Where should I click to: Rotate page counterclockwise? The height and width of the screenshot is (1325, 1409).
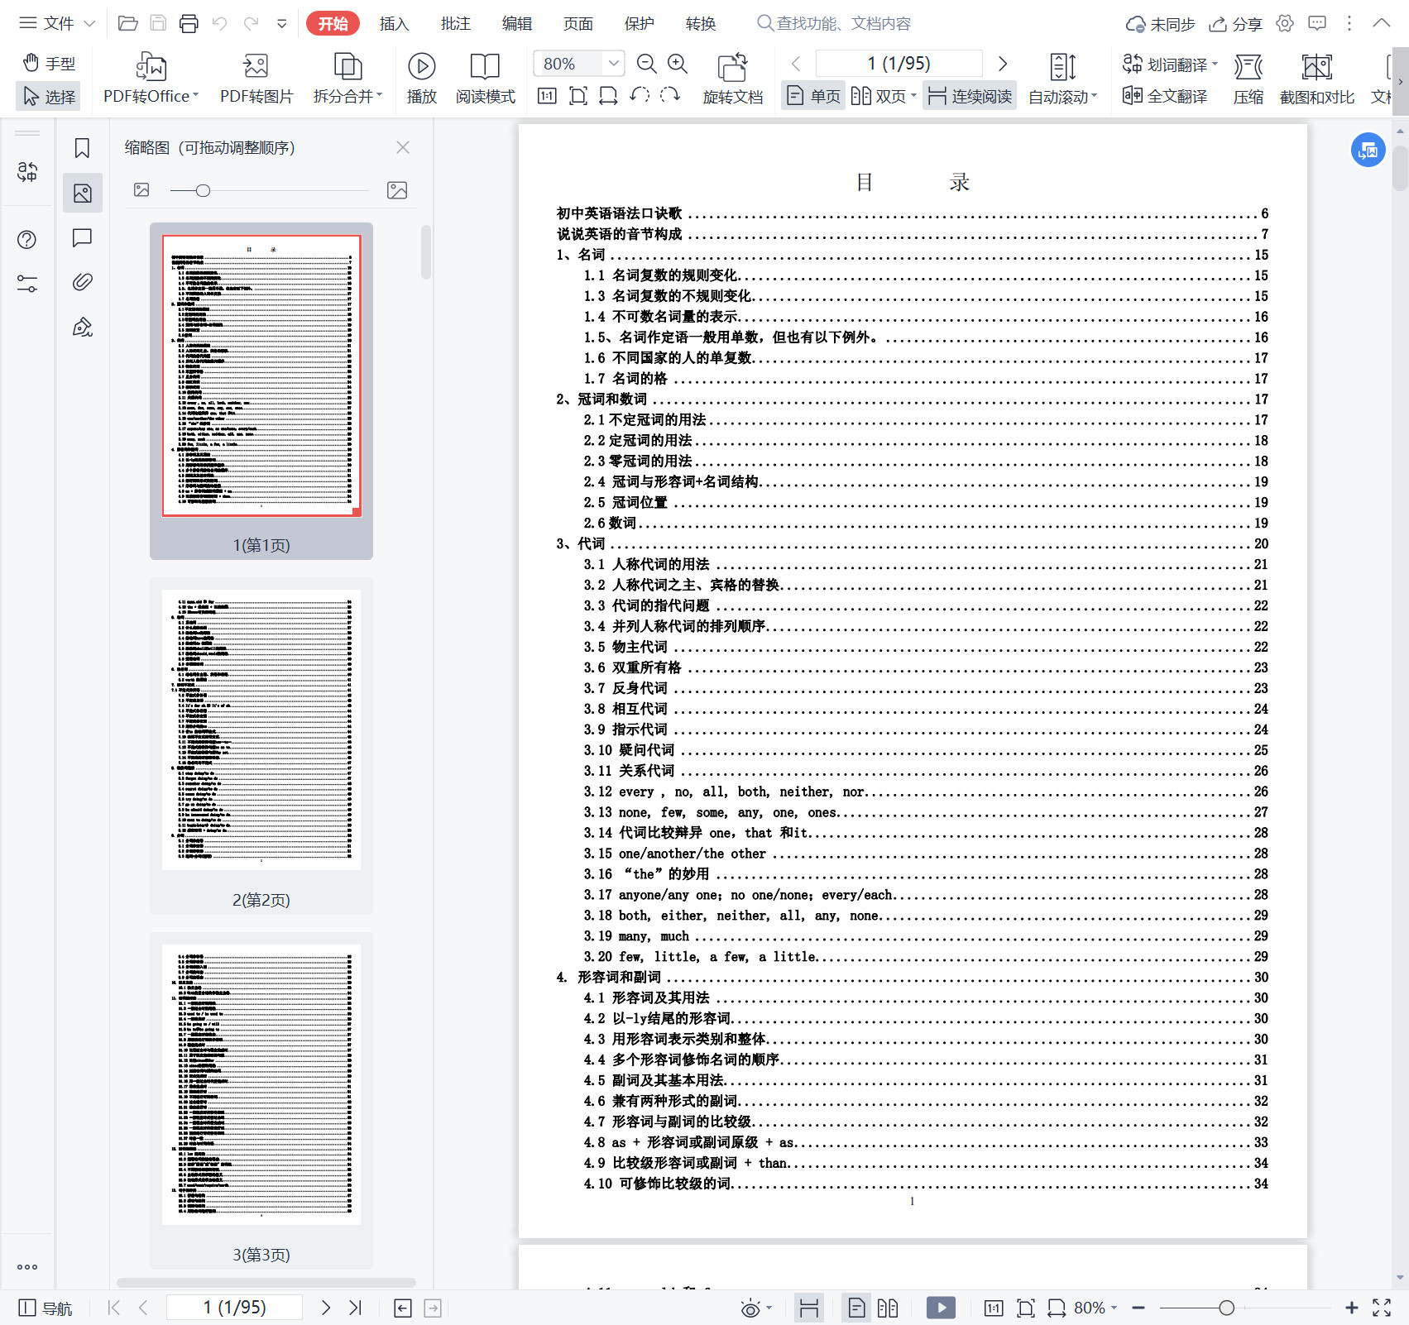[640, 96]
